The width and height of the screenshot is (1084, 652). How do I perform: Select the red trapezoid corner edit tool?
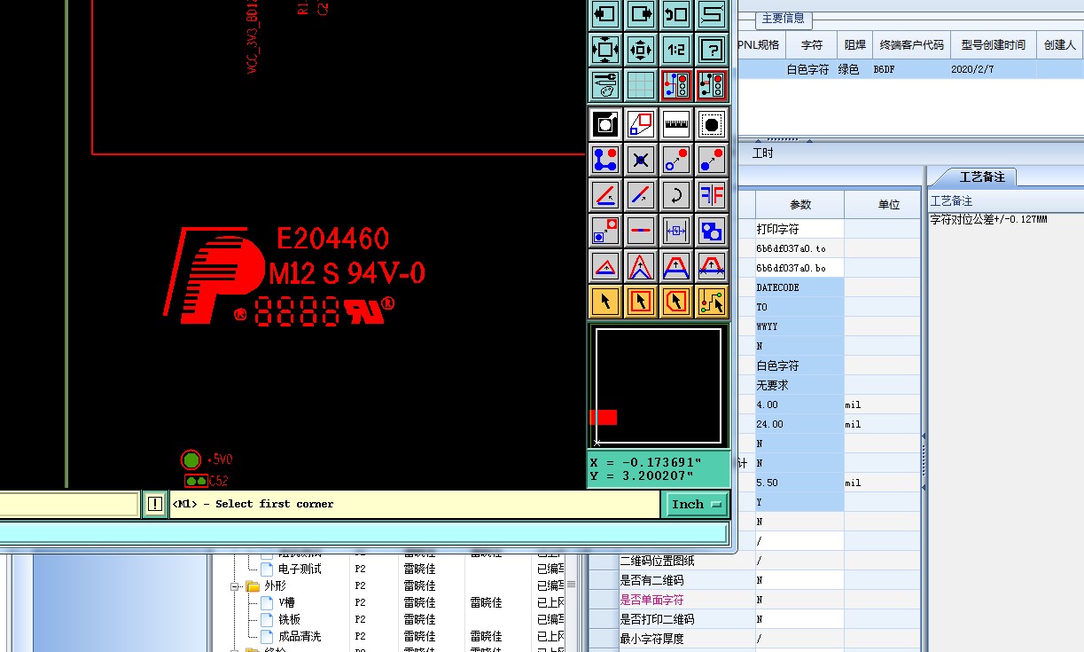(676, 266)
